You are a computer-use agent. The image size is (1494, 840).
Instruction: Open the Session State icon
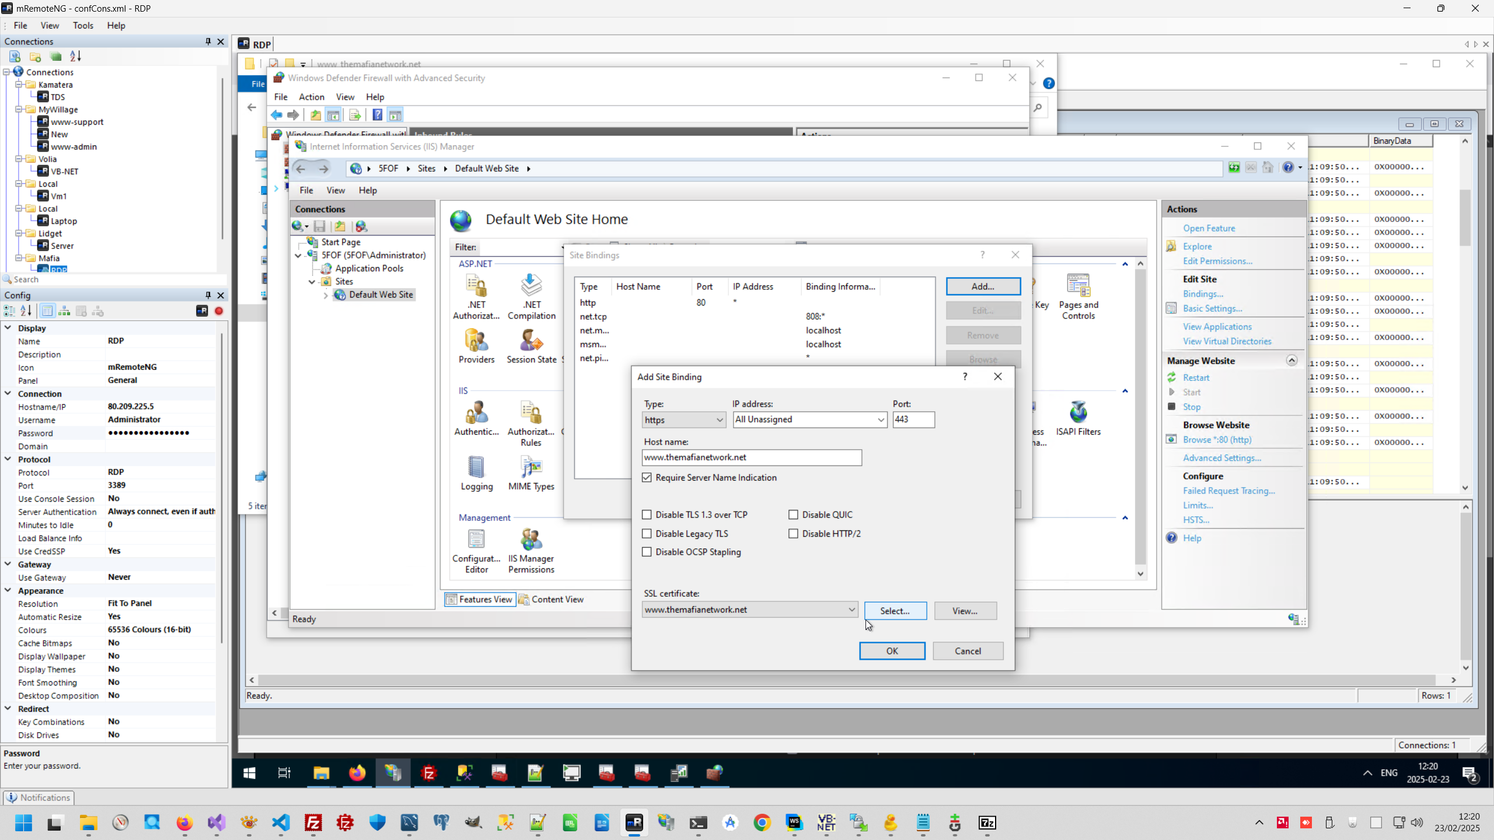(x=531, y=341)
